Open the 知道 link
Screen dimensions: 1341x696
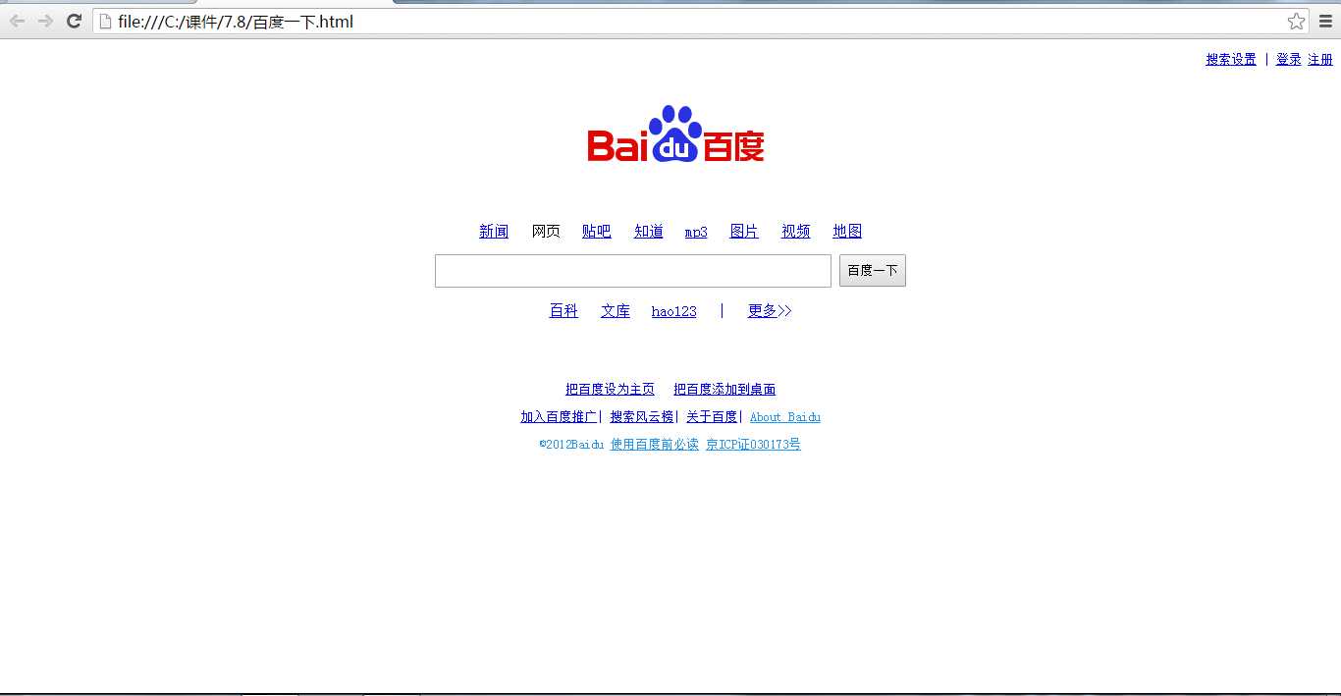pos(649,232)
